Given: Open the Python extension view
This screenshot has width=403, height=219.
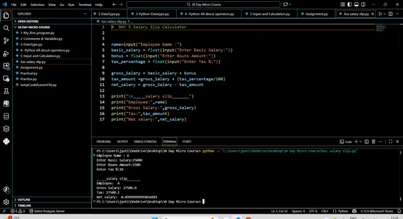Looking at the screenshot, I should [6, 141].
